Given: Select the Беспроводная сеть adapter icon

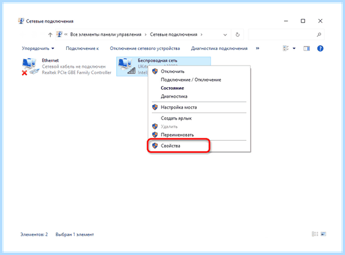Looking at the screenshot, I should click(126, 66).
